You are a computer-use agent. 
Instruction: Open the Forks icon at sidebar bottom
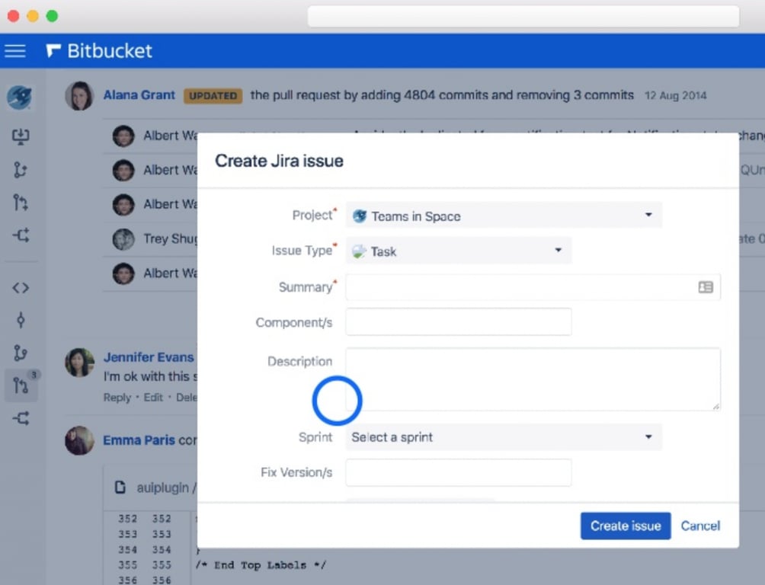pyautogui.click(x=21, y=419)
